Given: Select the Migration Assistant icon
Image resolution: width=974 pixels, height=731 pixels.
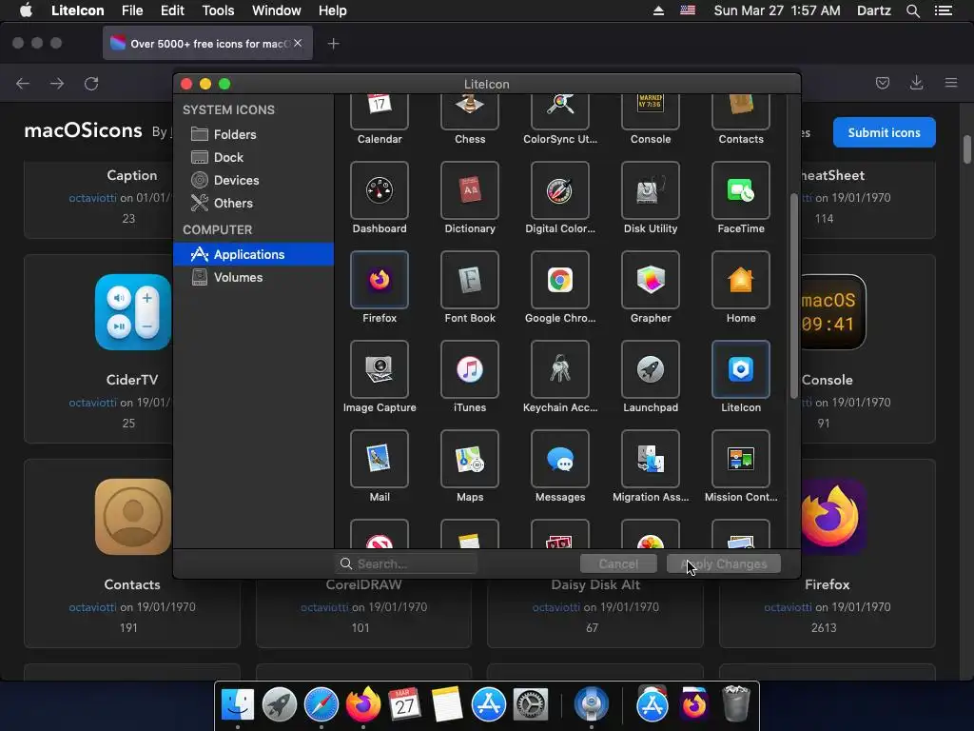Looking at the screenshot, I should (x=651, y=459).
